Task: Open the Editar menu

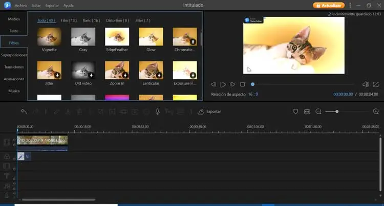Action: pyautogui.click(x=36, y=6)
